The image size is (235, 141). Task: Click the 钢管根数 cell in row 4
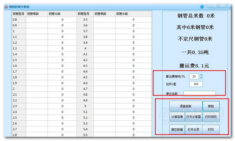[104, 49]
